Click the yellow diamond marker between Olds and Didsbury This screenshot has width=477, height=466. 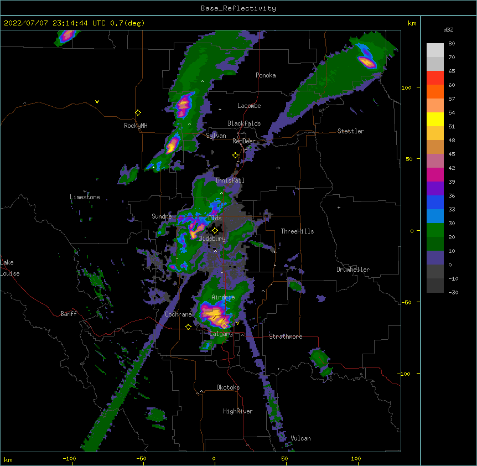coord(215,231)
